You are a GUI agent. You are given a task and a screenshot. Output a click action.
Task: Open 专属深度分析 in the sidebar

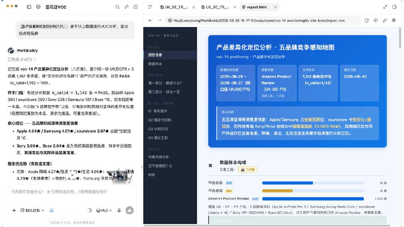(x=170, y=157)
